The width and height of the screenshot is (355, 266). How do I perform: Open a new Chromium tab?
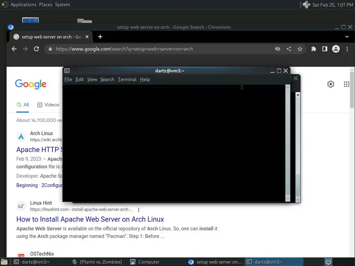100,37
